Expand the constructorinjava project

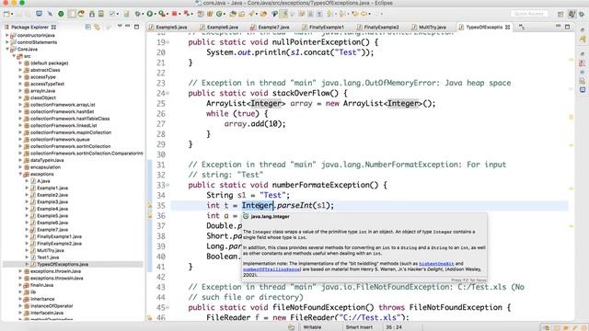point(7,35)
